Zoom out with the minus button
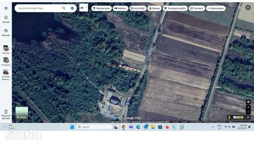The width and height of the screenshot is (254, 143). coord(248,112)
